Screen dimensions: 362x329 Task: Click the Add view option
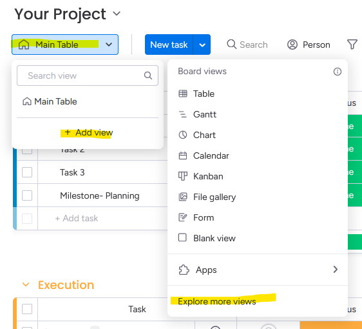88,132
